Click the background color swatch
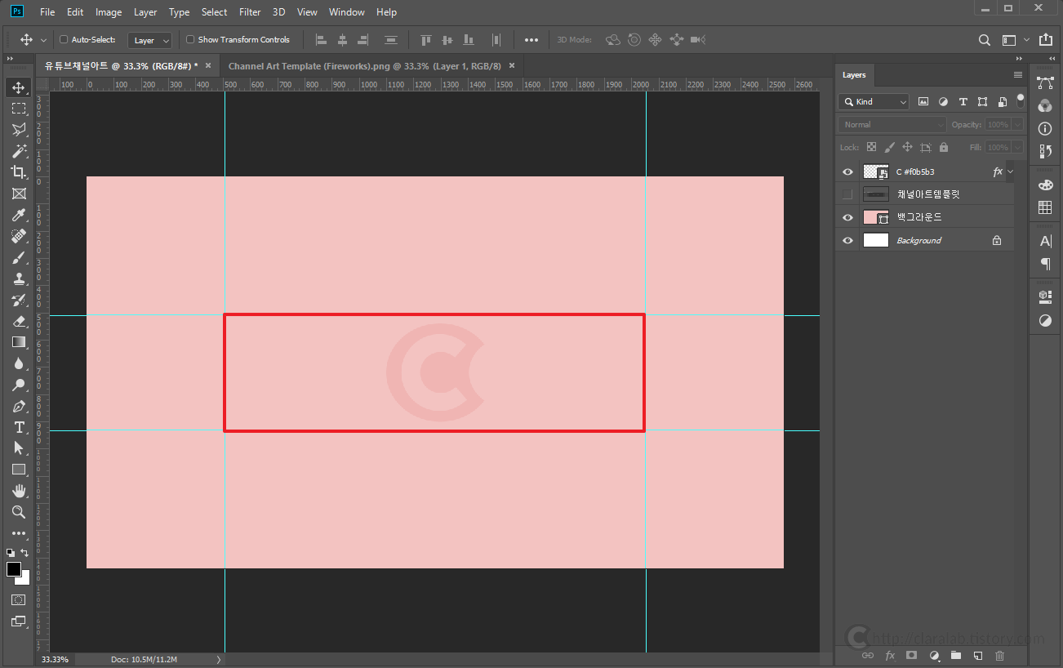Viewport: 1063px width, 668px height. [x=25, y=580]
